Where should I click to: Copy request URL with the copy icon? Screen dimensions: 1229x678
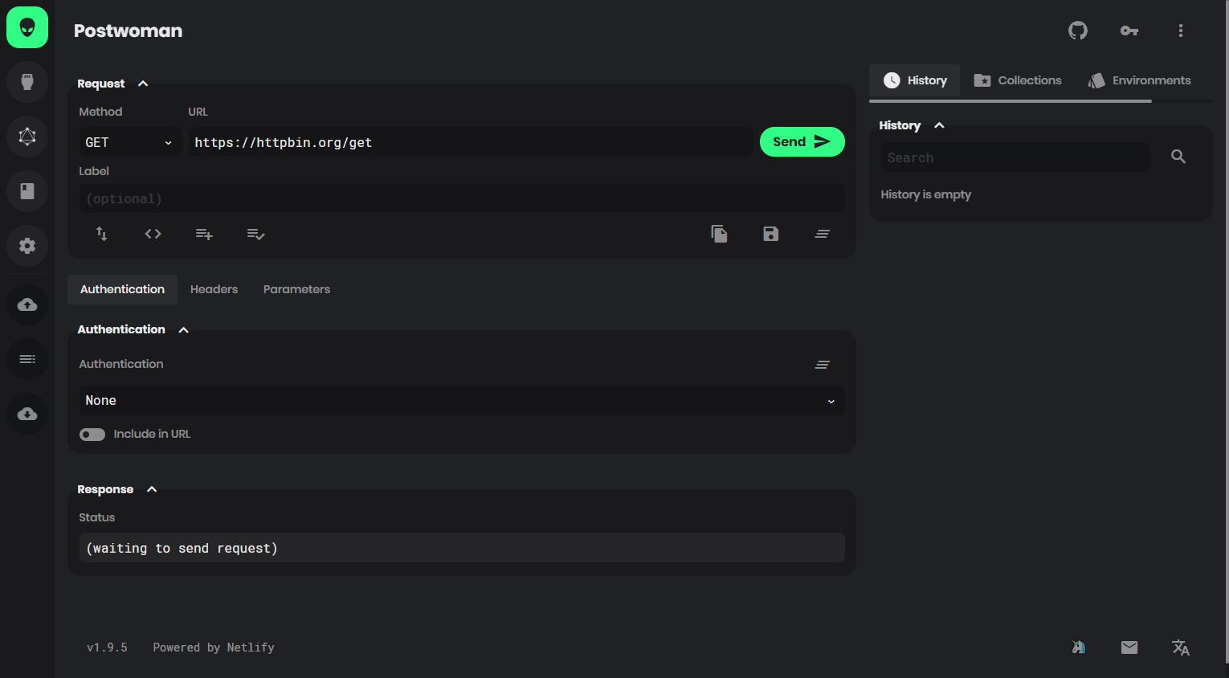720,234
